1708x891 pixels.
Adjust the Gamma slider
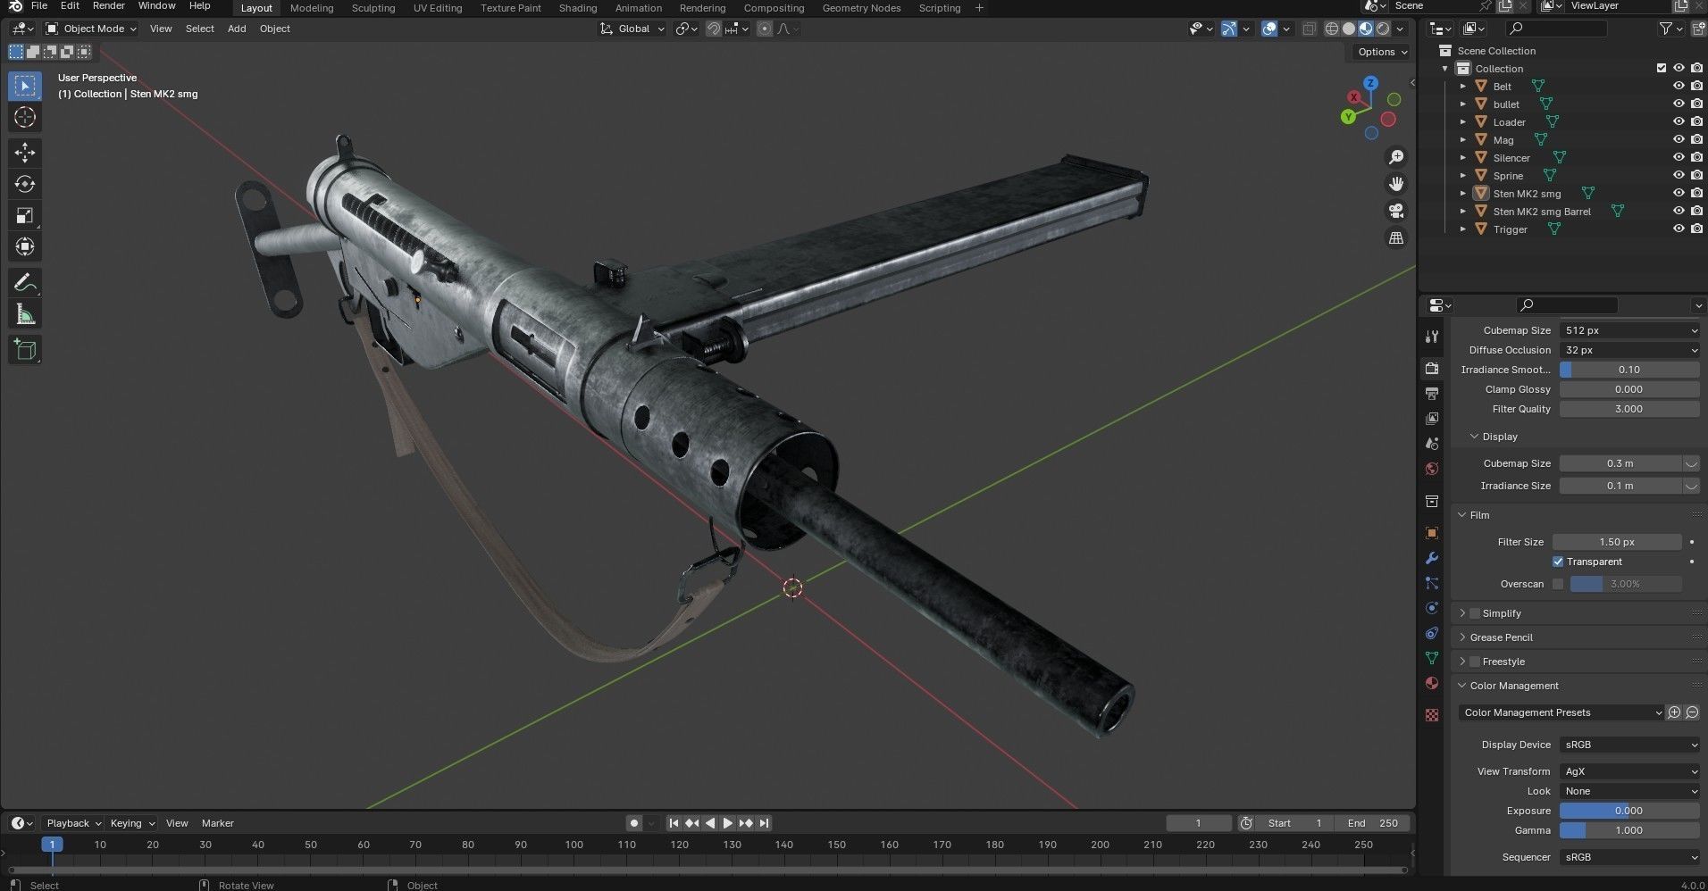point(1629,830)
